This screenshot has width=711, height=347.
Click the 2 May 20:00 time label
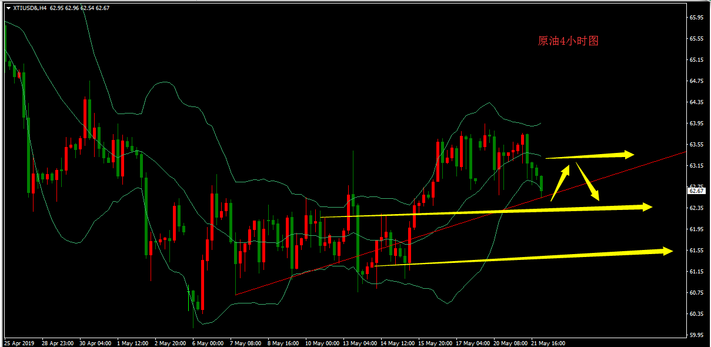(171, 343)
